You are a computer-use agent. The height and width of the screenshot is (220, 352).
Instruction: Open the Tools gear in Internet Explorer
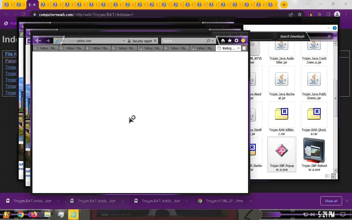tap(236, 41)
